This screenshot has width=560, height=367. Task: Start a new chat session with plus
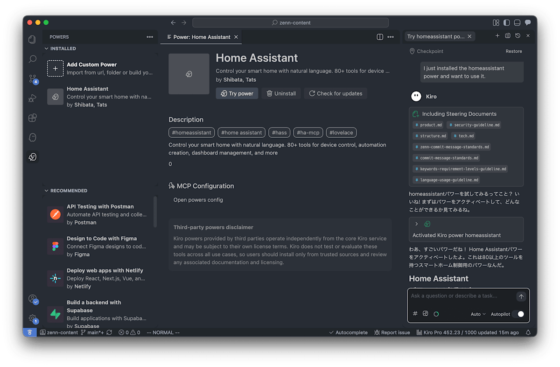[497, 35]
